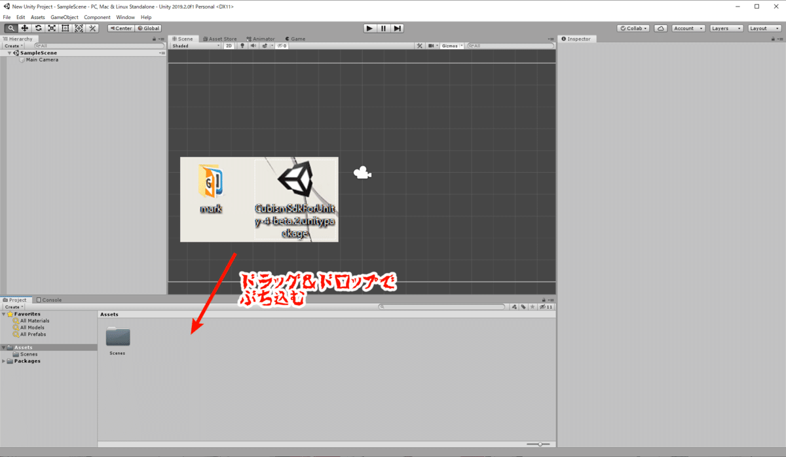786x457 pixels.
Task: Open the Component menu
Action: [97, 17]
